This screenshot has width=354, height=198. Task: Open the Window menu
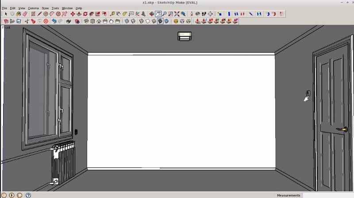click(67, 8)
